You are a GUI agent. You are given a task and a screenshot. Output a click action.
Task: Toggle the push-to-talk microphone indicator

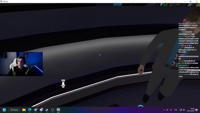63,84
